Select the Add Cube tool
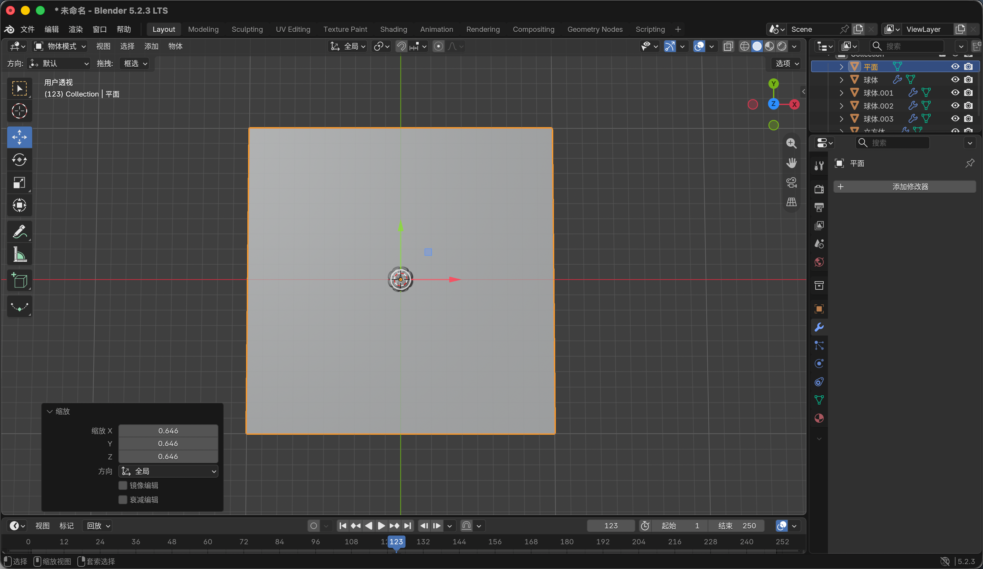The image size is (983, 569). [x=19, y=280]
